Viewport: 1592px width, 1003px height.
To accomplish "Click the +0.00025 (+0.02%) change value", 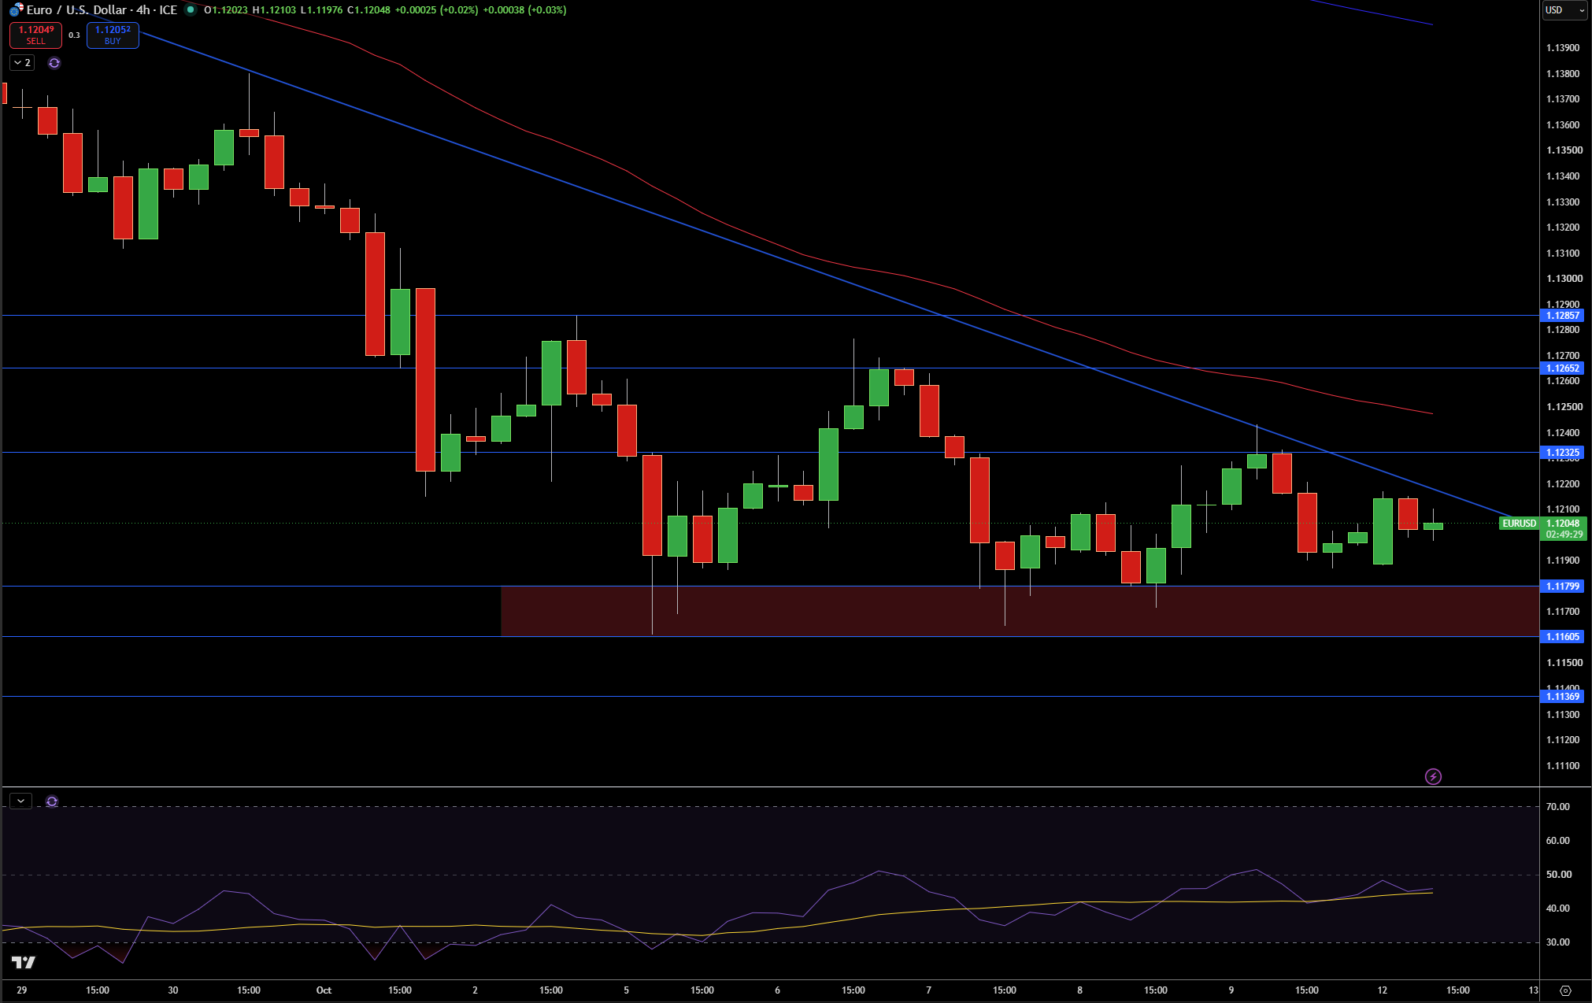I will click(436, 10).
